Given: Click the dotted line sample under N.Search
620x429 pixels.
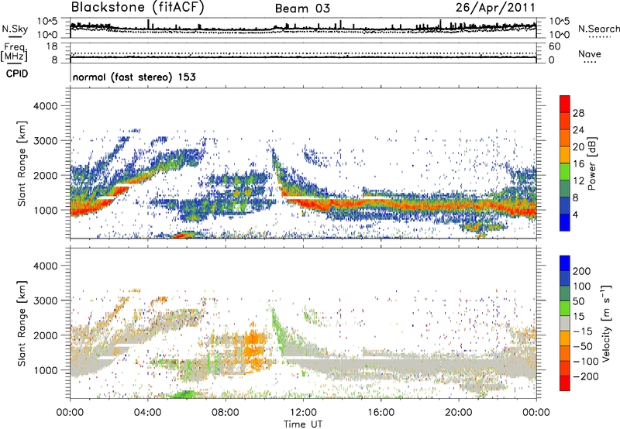Looking at the screenshot, I should coord(600,37).
